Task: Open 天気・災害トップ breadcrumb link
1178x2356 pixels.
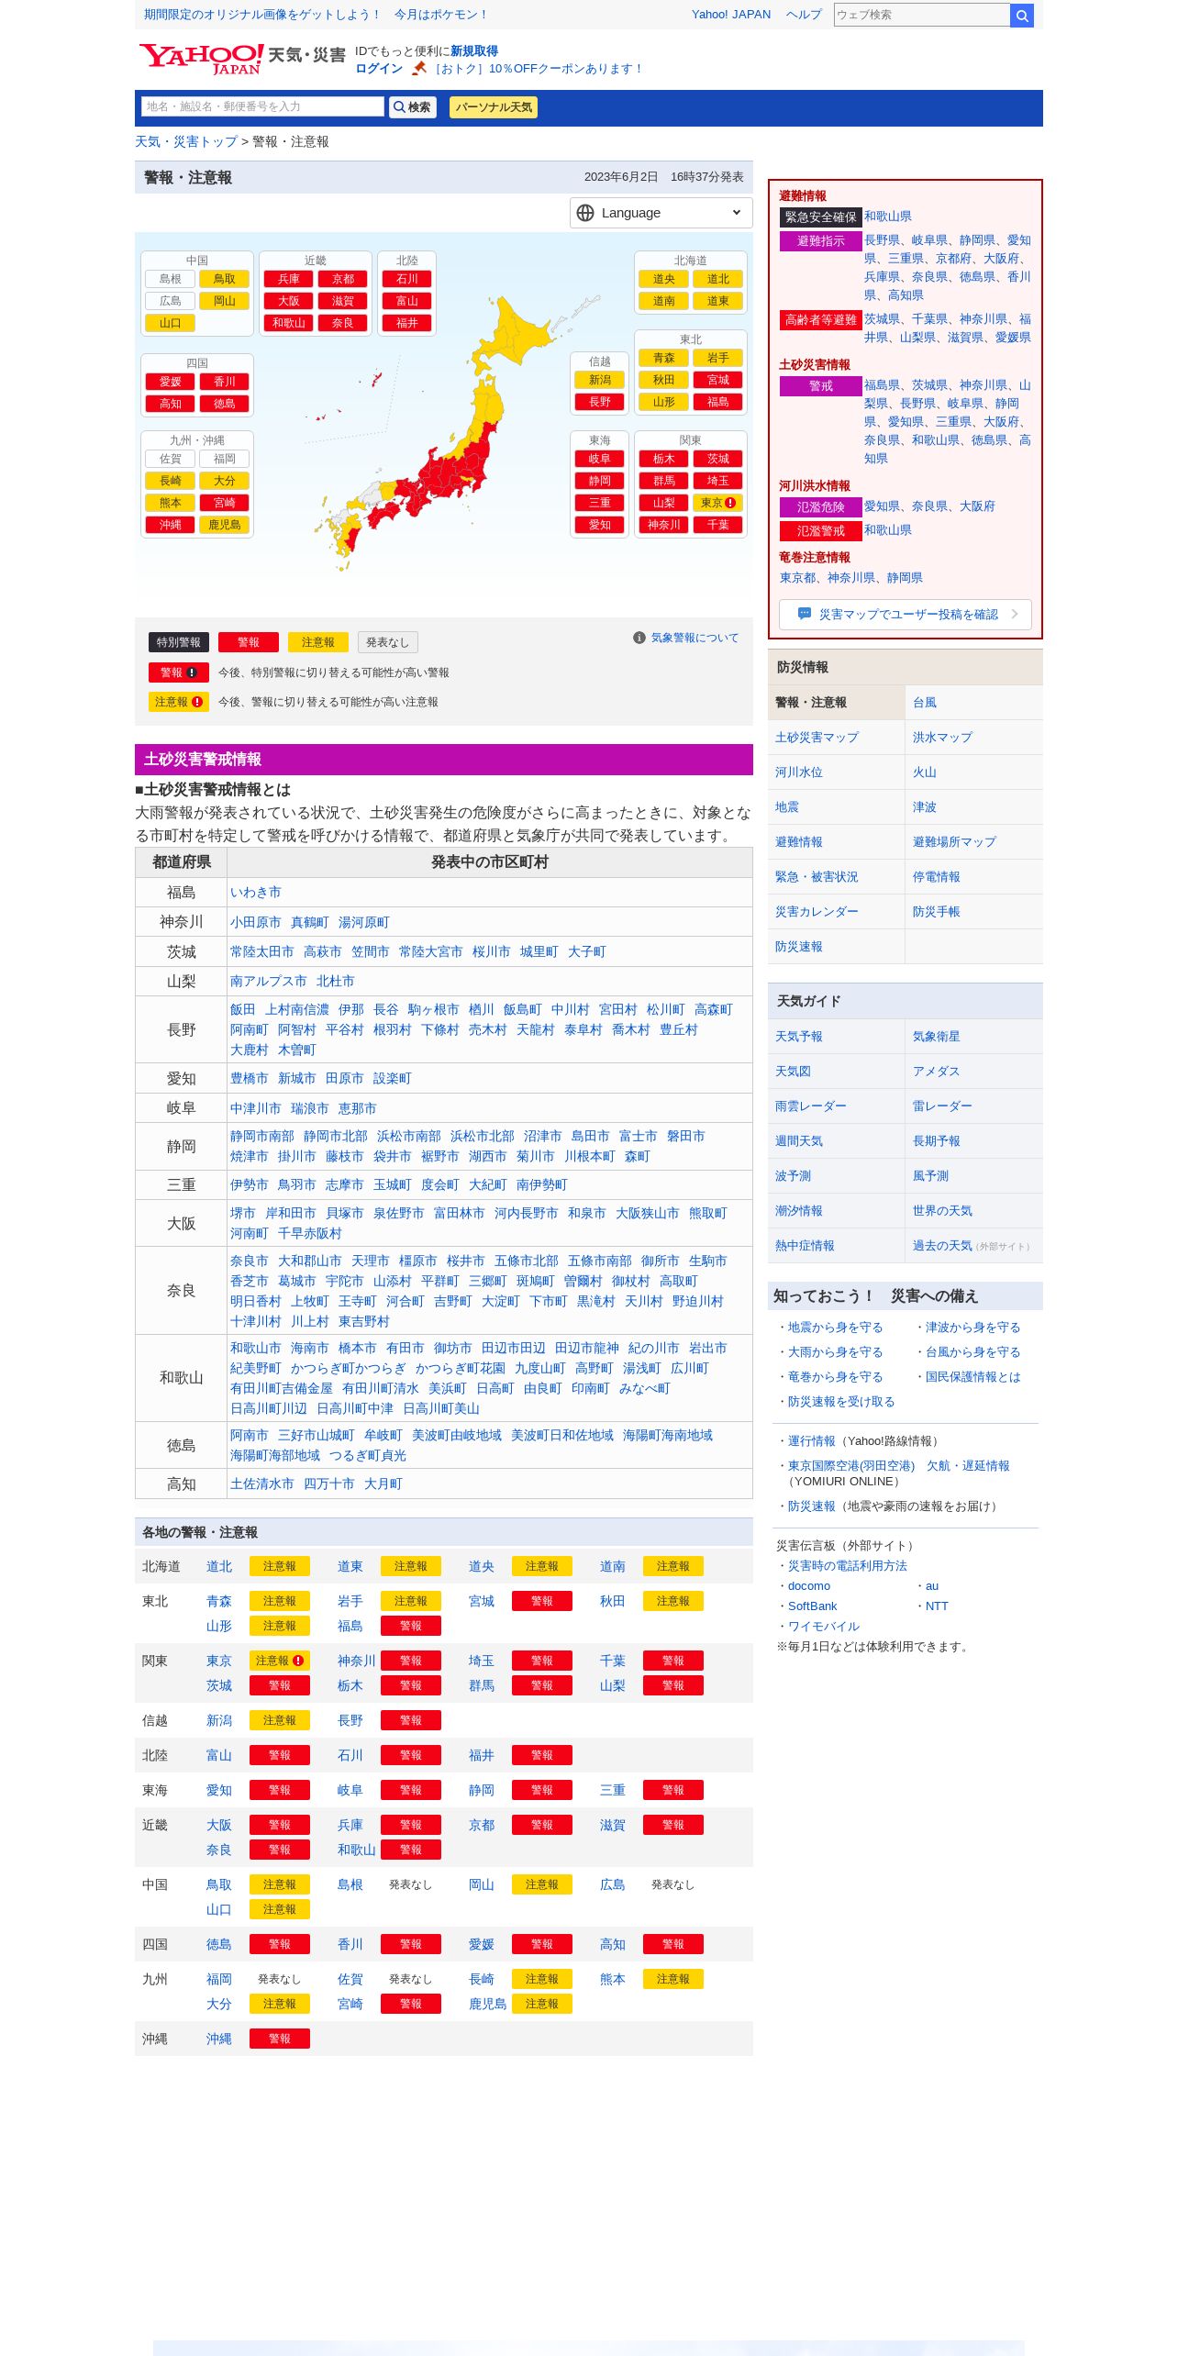Action: point(186,141)
